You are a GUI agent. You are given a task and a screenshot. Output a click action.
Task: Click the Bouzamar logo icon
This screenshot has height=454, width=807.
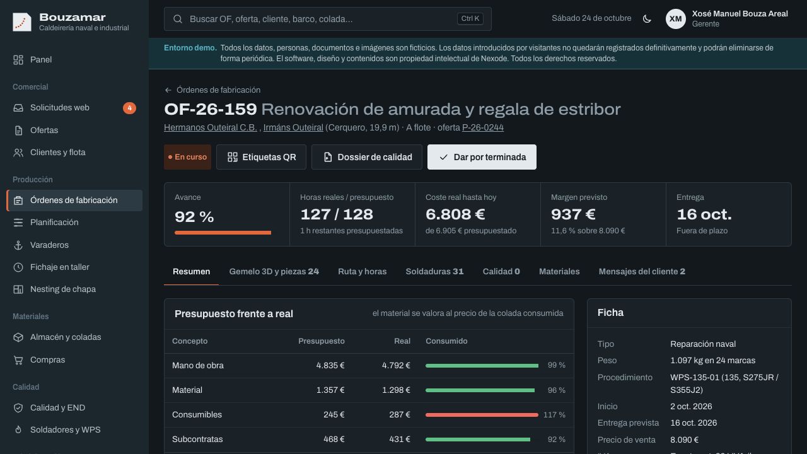pos(22,22)
